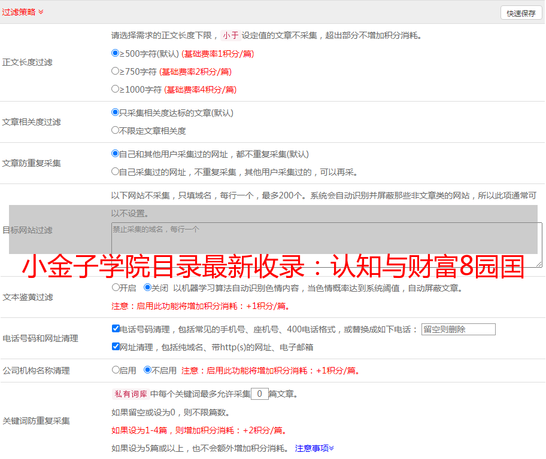This screenshot has height=459, width=546.
Task: Select the ≥750字符 length option
Action: 116,71
